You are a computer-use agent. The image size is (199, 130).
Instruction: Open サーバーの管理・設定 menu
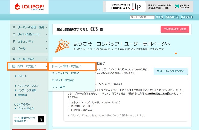29,27
